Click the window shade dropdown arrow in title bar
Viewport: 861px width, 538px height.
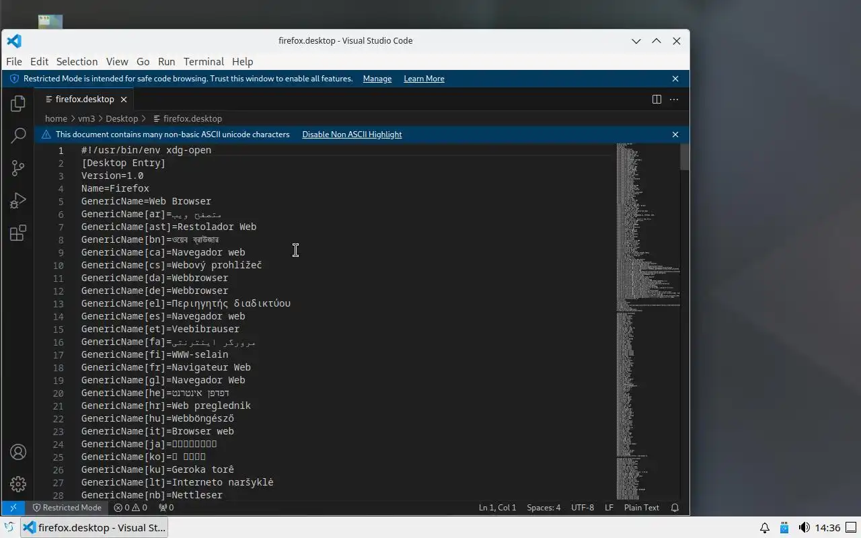[x=636, y=40]
